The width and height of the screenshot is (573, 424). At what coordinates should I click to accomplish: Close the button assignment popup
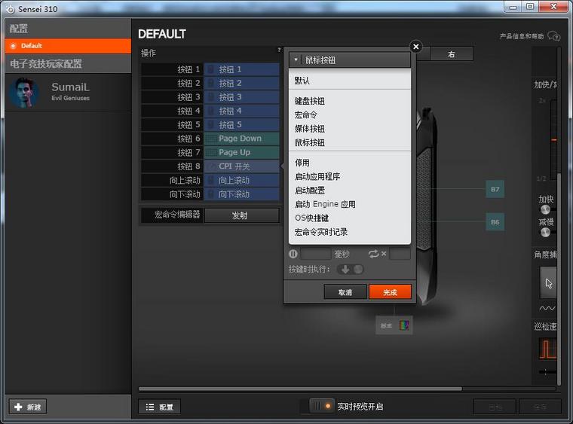pos(415,47)
